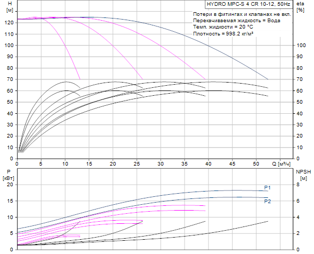Click the HYDRO MPC-S 4 CR 10-12 title box

point(249,4)
